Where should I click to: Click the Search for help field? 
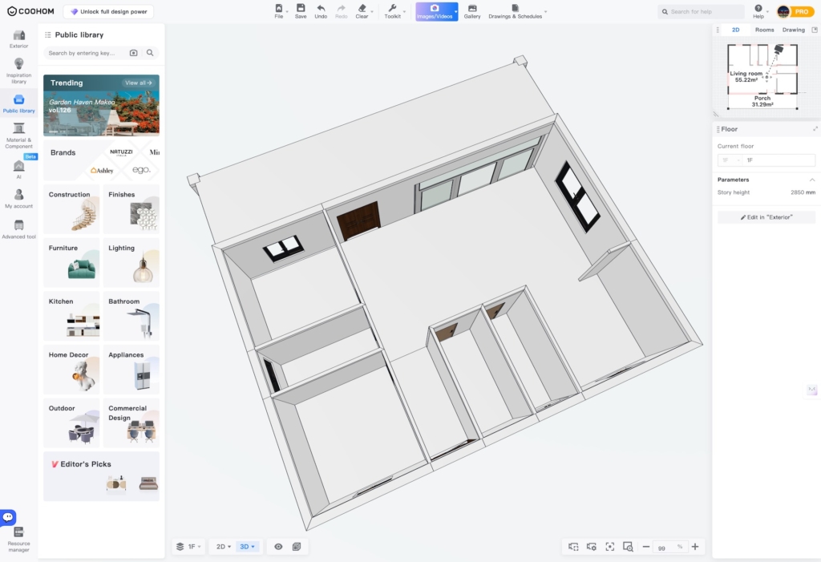tap(706, 12)
